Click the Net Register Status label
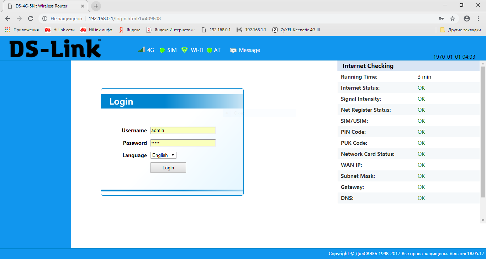Viewport: 486px width, 259px height. tap(366, 110)
